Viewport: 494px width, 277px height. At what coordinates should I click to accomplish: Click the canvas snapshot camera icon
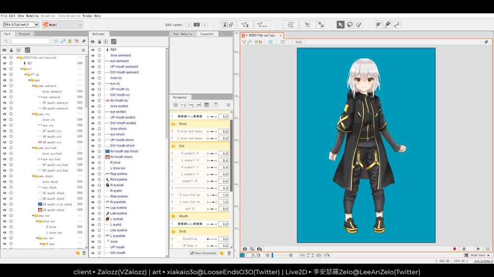[x=245, y=249]
